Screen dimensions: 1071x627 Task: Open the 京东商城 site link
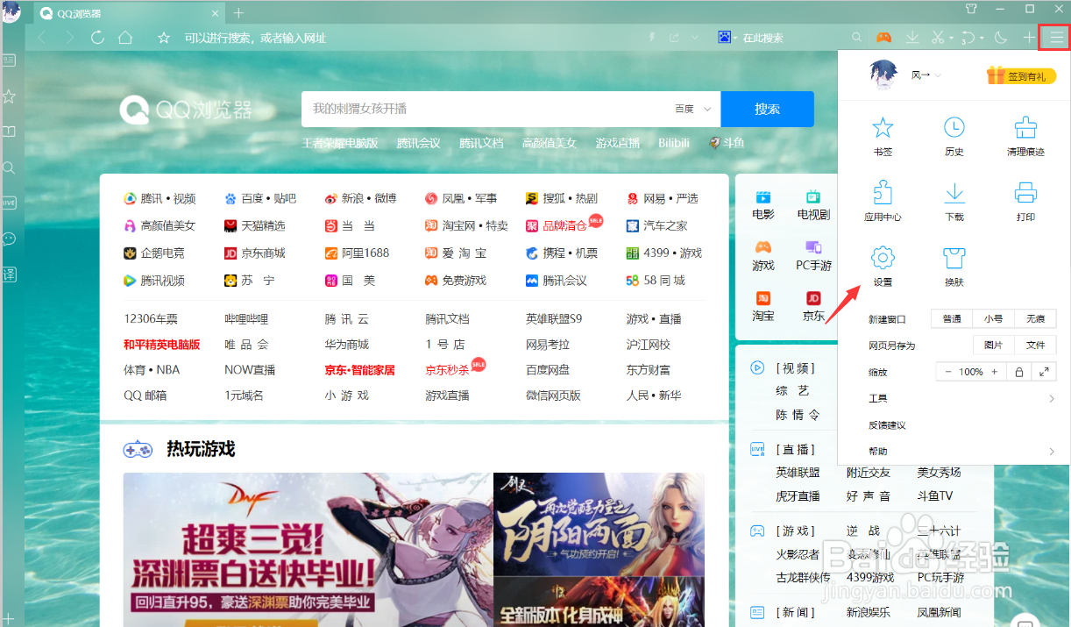pyautogui.click(x=254, y=253)
